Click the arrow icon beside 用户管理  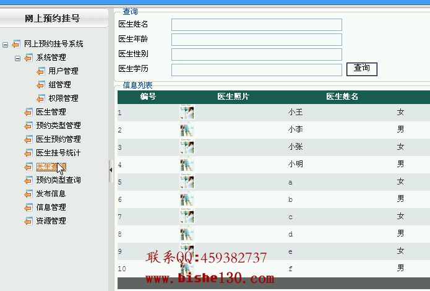[x=40, y=71]
